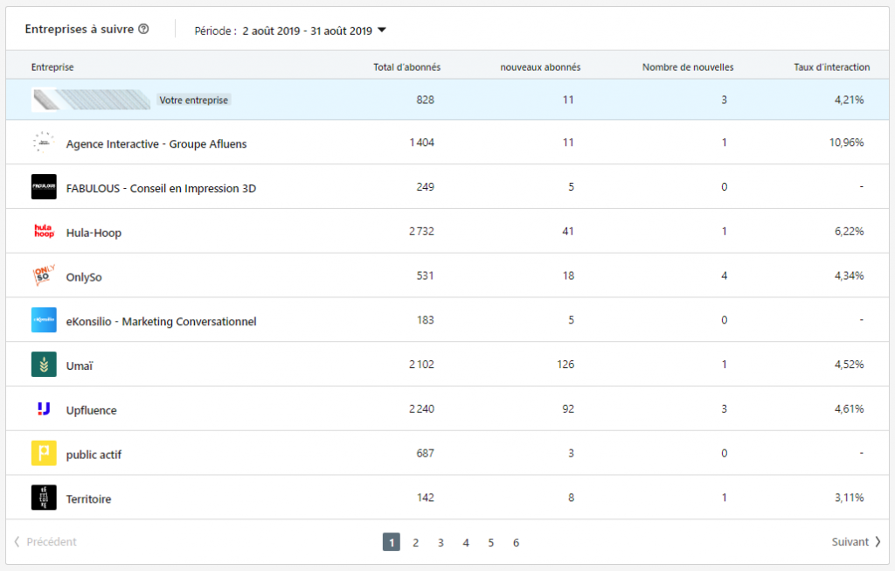Sort by Taux d'interaction column header
Image resolution: width=895 pixels, height=571 pixels.
(831, 67)
